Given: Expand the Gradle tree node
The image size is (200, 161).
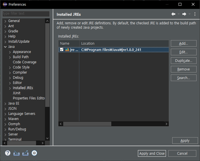Looking at the screenshot, I should point(5,32).
